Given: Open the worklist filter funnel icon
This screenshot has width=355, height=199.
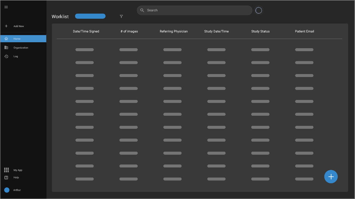Looking at the screenshot, I should (121, 16).
